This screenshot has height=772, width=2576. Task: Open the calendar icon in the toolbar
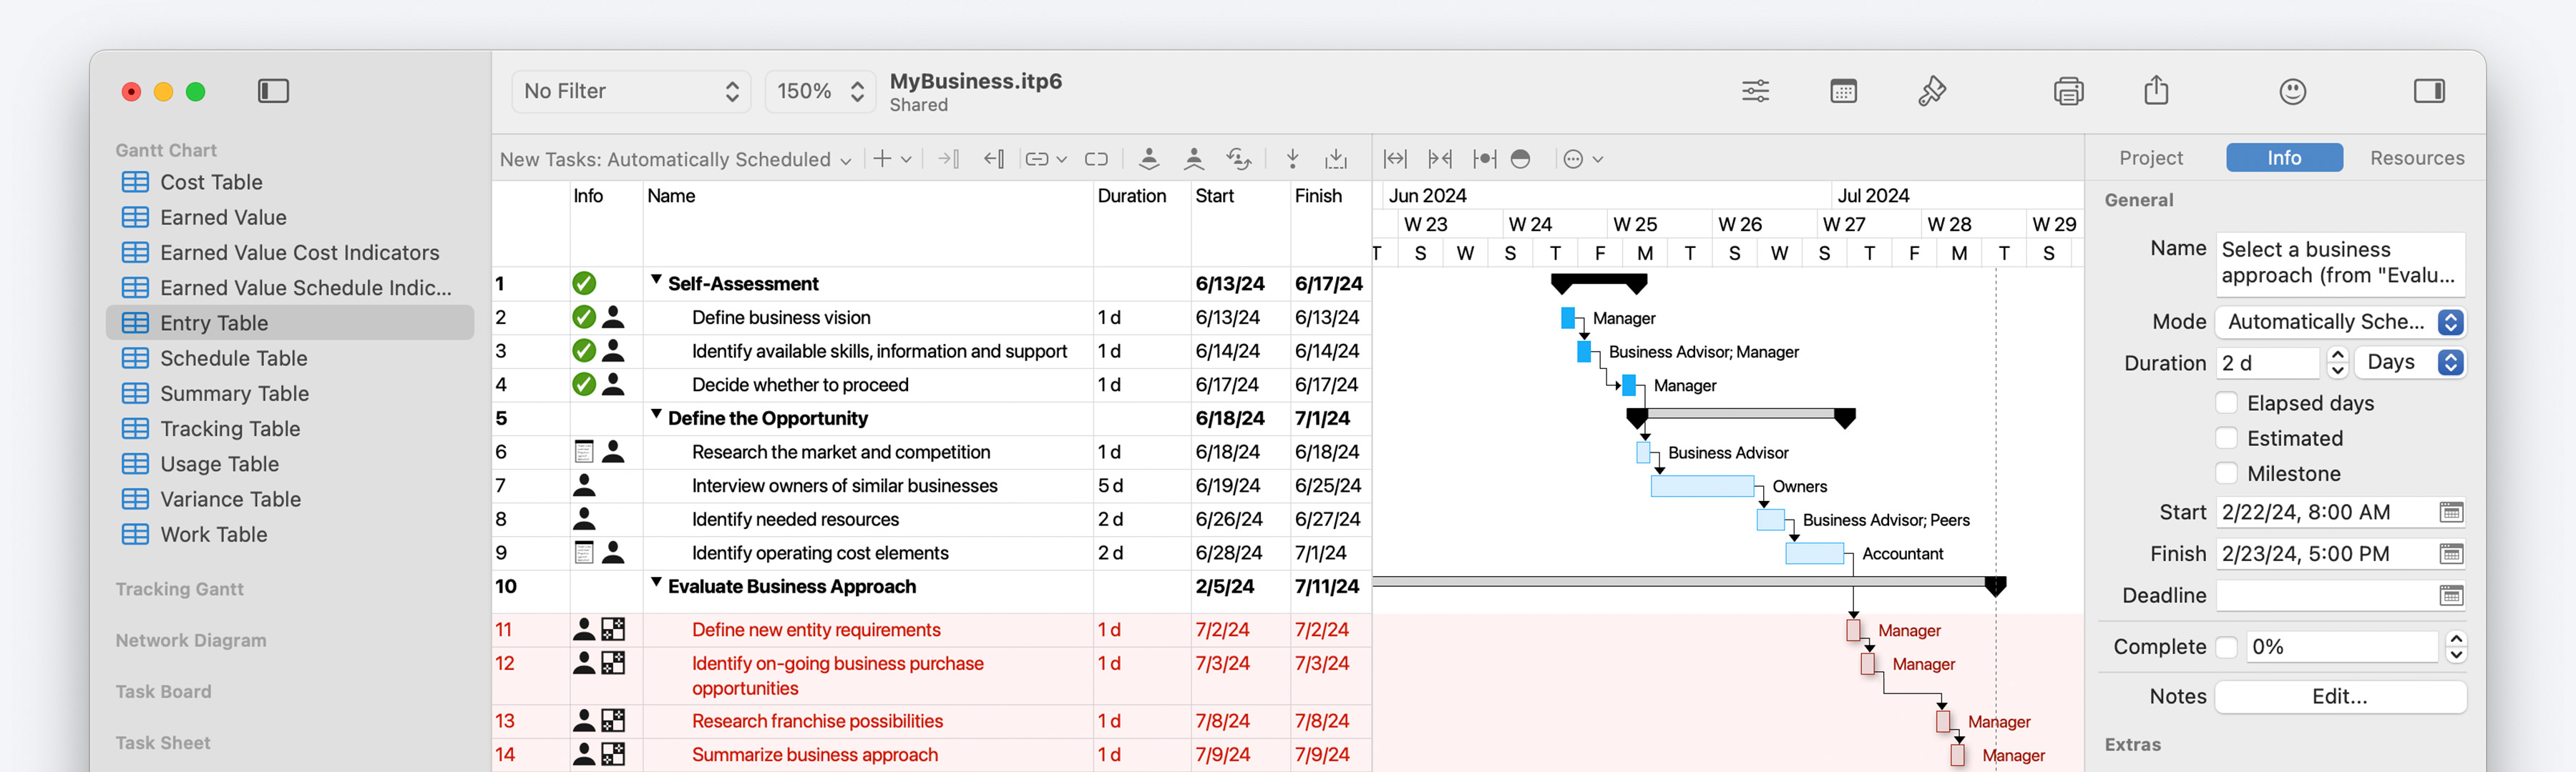click(1843, 92)
